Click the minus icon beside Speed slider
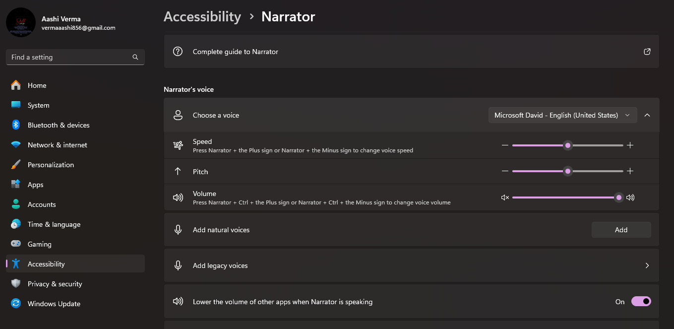Image resolution: width=674 pixels, height=329 pixels. [x=505, y=145]
